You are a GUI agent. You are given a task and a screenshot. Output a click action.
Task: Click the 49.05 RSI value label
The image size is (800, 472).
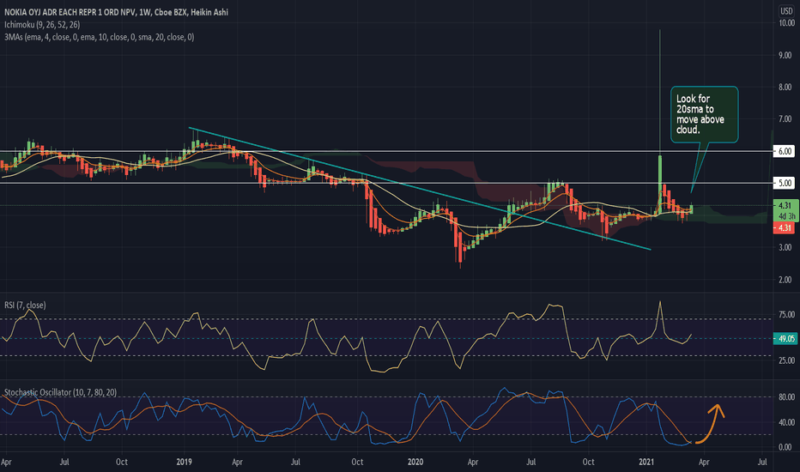[786, 338]
